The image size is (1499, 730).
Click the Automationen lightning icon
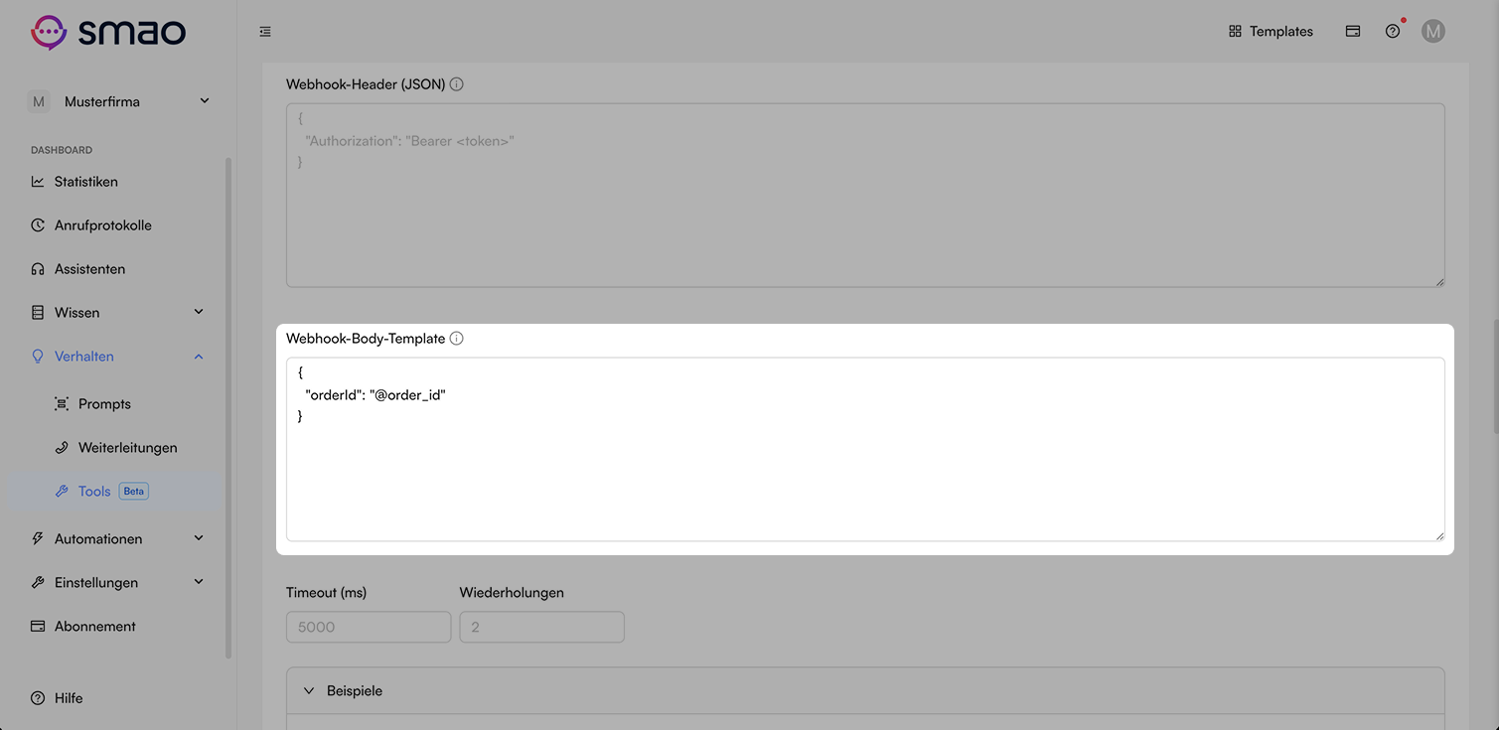tap(38, 539)
